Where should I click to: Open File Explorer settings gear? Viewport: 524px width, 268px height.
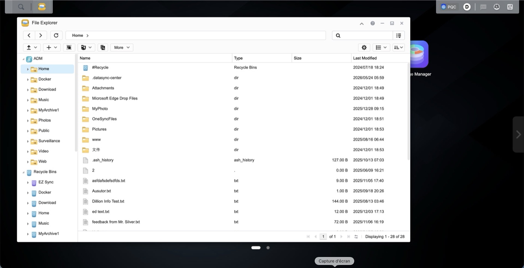[364, 47]
